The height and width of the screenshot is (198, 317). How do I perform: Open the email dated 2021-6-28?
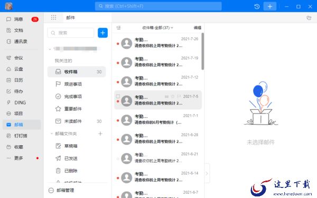click(x=158, y=139)
